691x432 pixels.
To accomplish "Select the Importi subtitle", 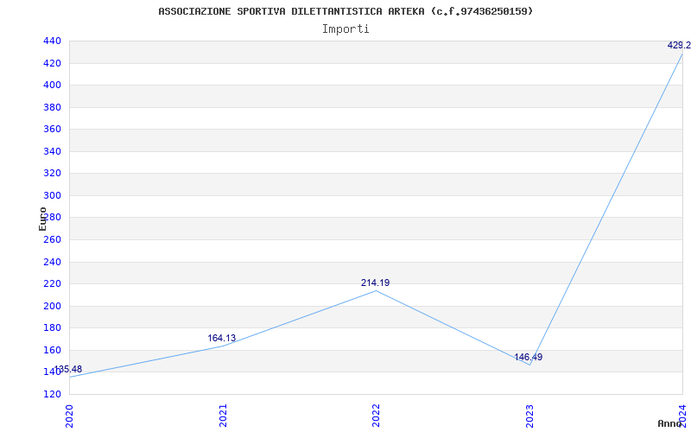I will coord(345,29).
